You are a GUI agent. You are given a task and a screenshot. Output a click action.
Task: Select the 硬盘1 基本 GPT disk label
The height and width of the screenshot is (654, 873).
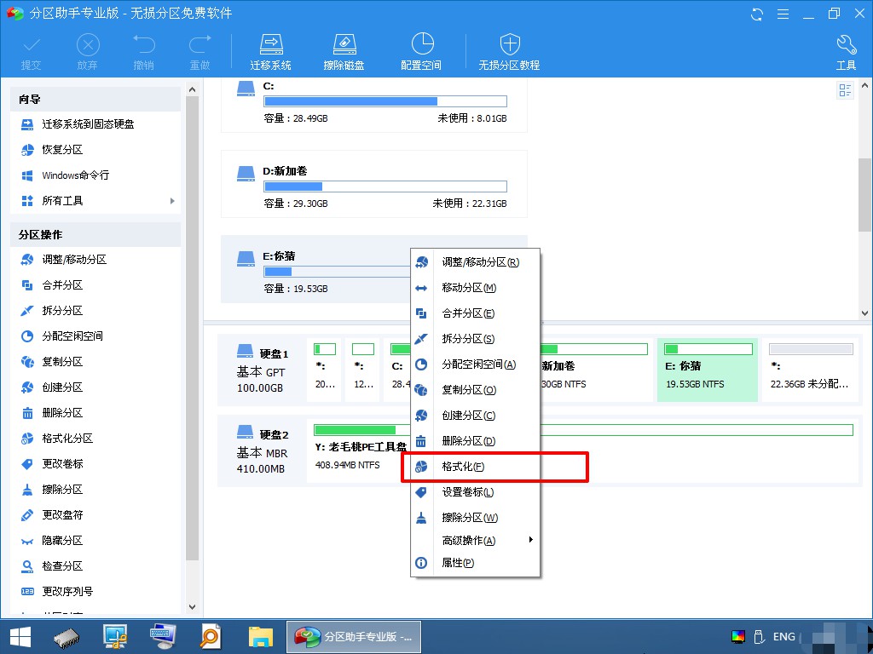click(x=262, y=370)
